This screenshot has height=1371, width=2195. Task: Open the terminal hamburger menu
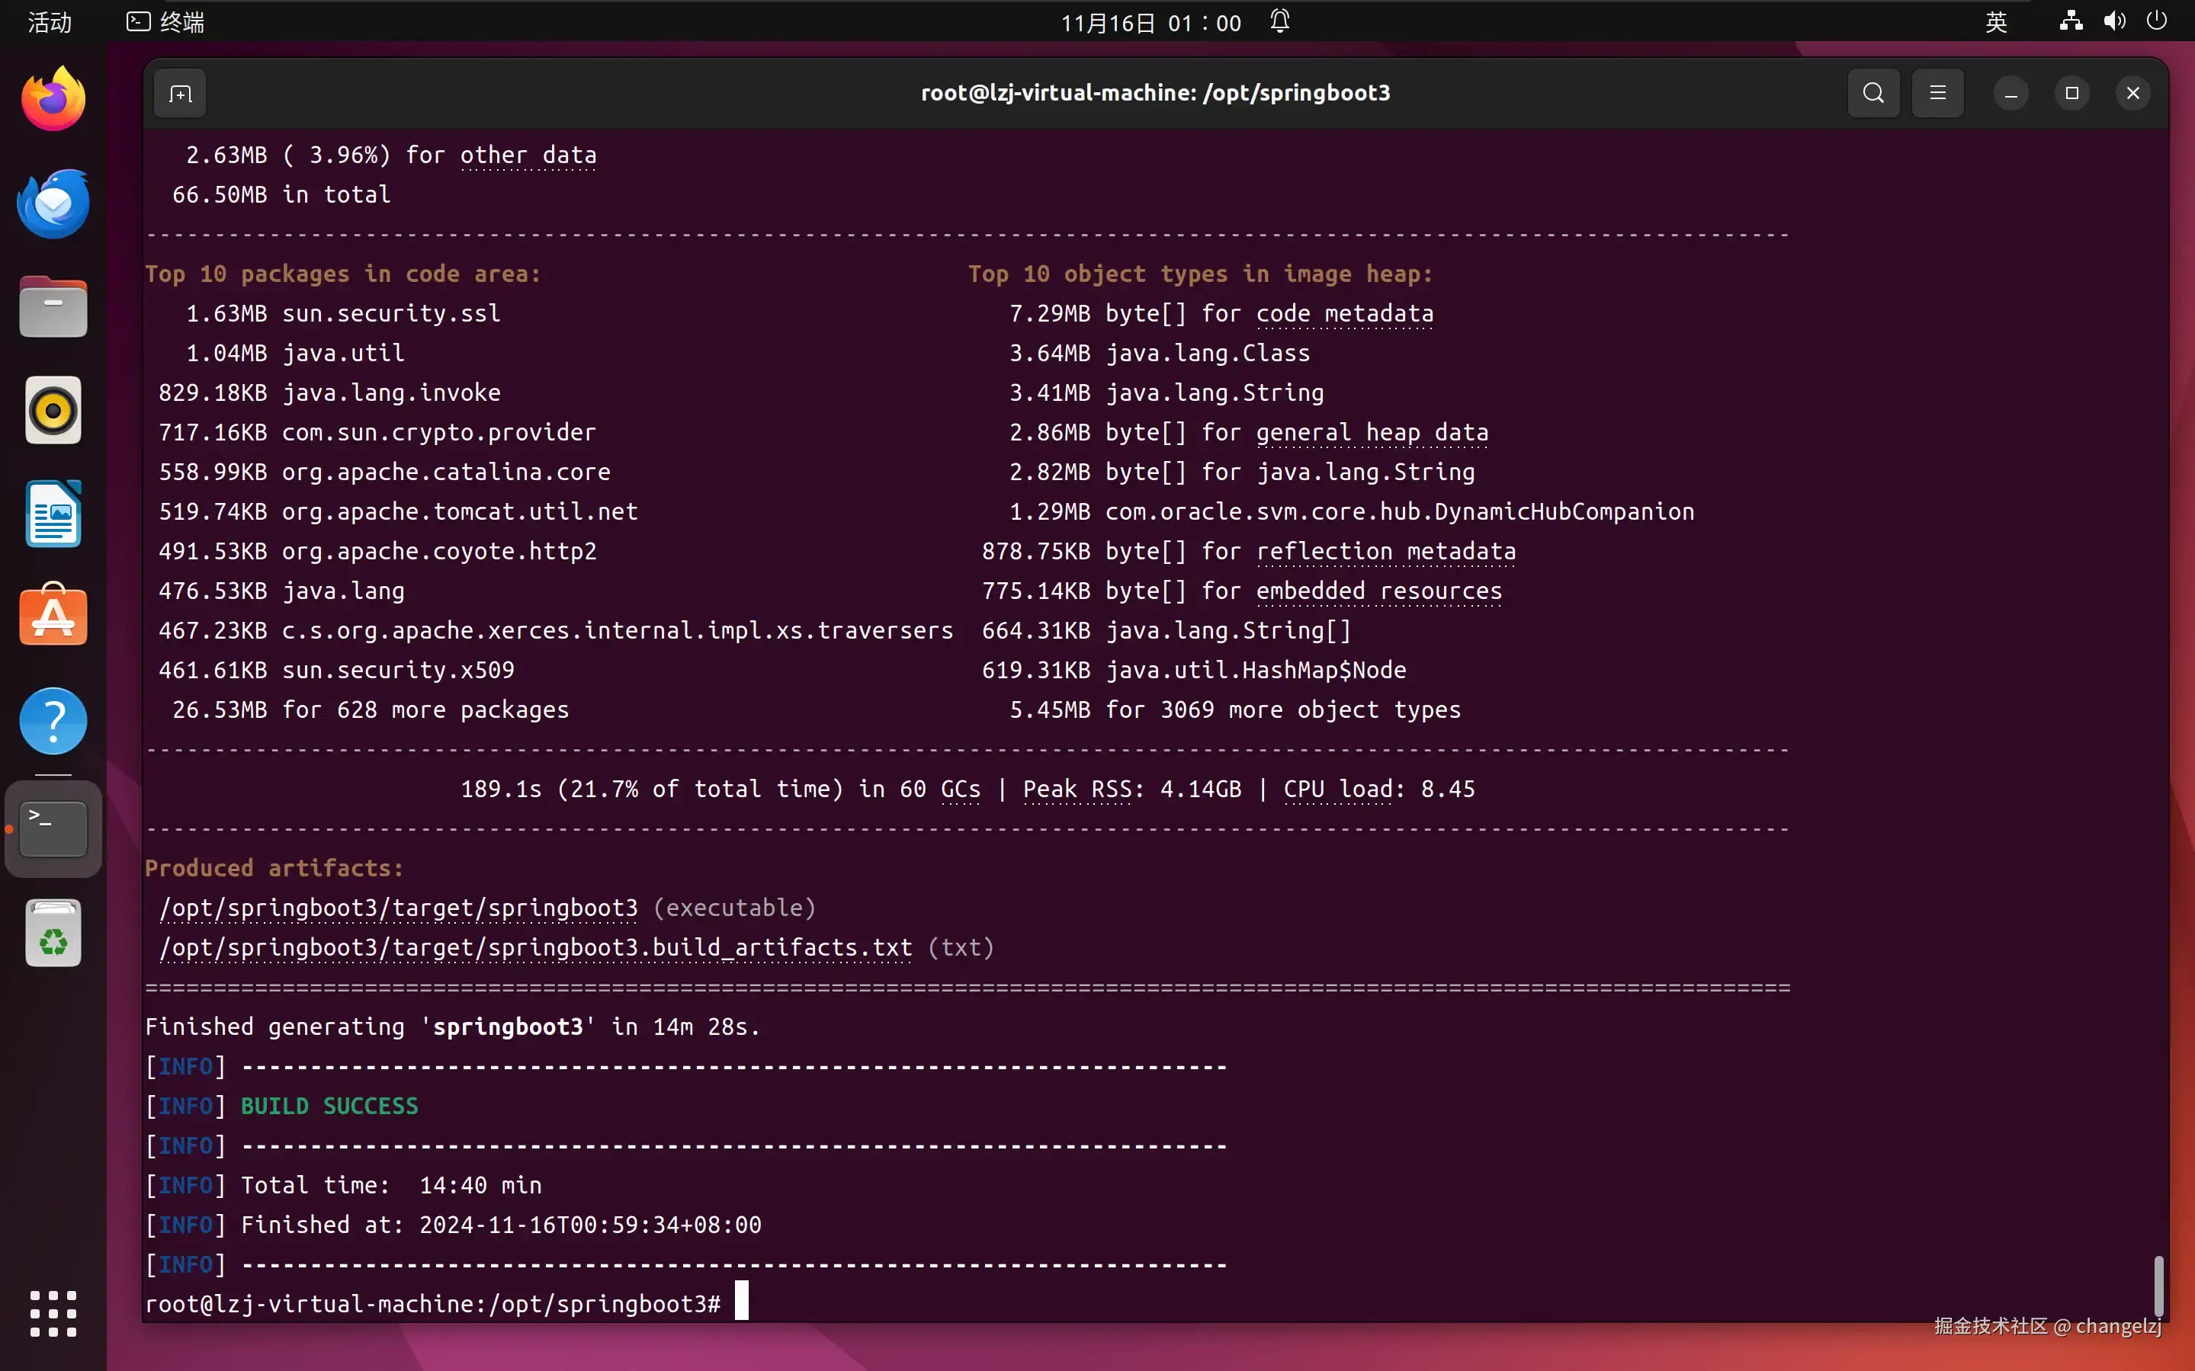[1937, 94]
